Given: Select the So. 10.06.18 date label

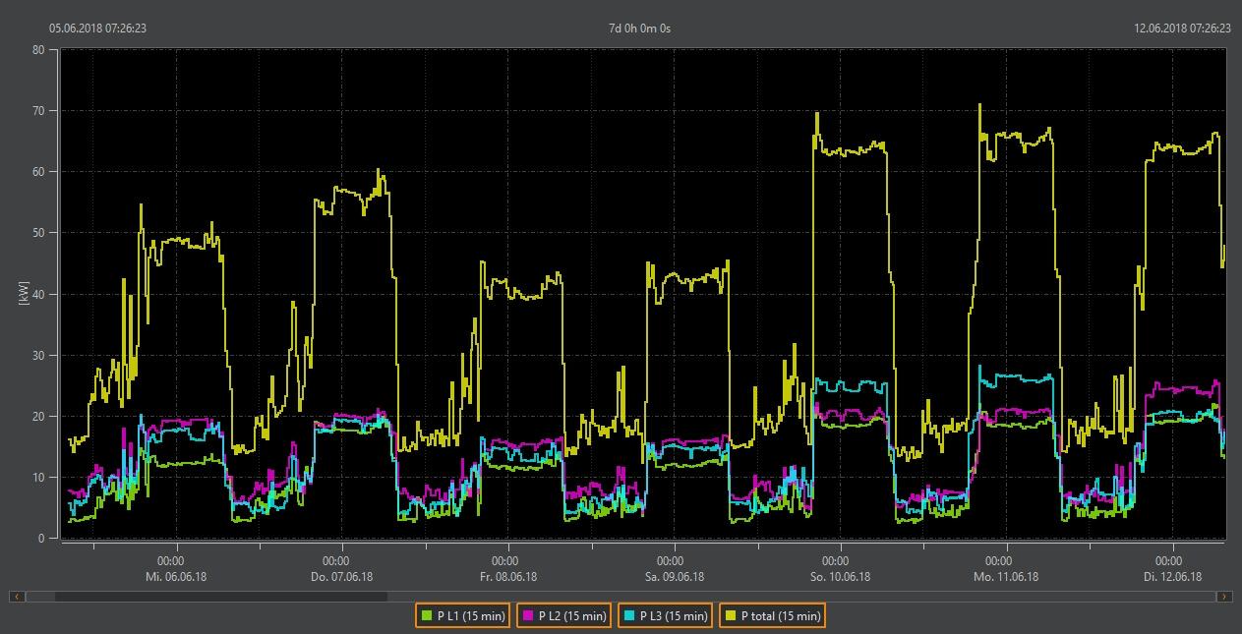Looking at the screenshot, I should (840, 577).
